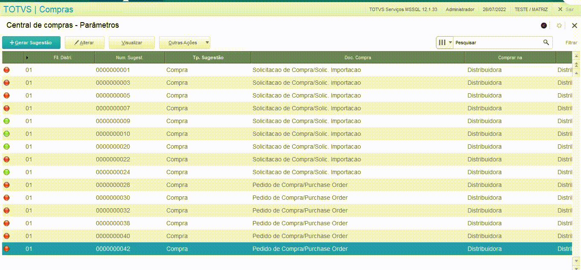Open the Outras Ações dropdown arrow
This screenshot has height=270, width=581.
[206, 42]
